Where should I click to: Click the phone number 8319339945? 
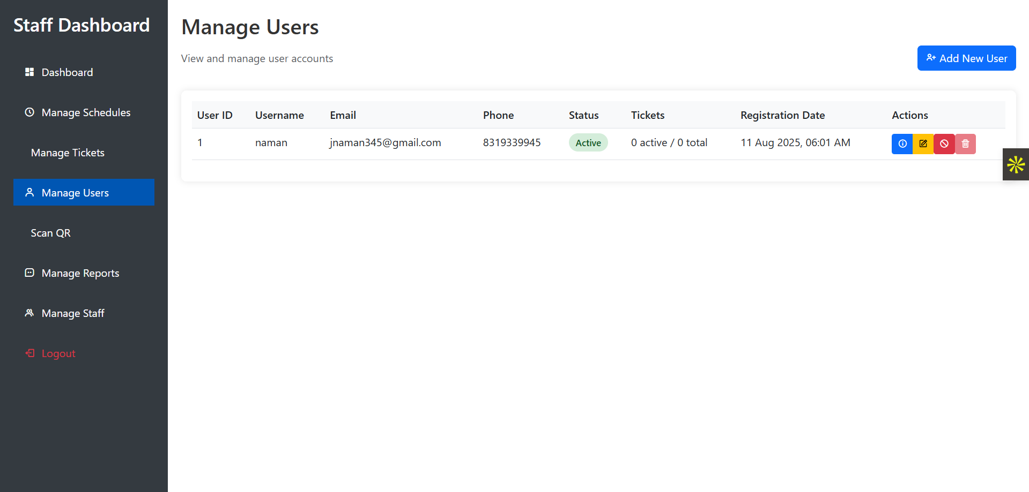[x=512, y=142]
